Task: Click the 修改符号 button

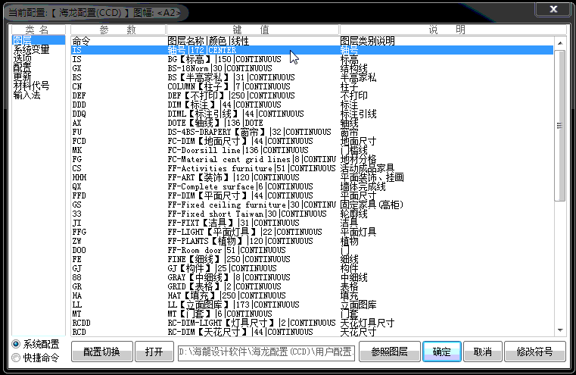Action: click(535, 352)
